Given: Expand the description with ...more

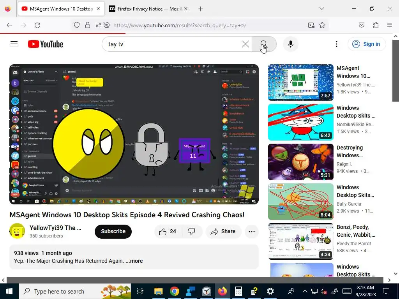Looking at the screenshot, I should (134, 261).
